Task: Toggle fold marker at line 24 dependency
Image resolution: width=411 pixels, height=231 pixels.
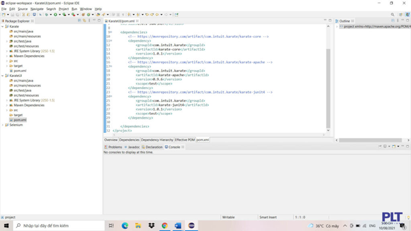Action: tap(111, 96)
